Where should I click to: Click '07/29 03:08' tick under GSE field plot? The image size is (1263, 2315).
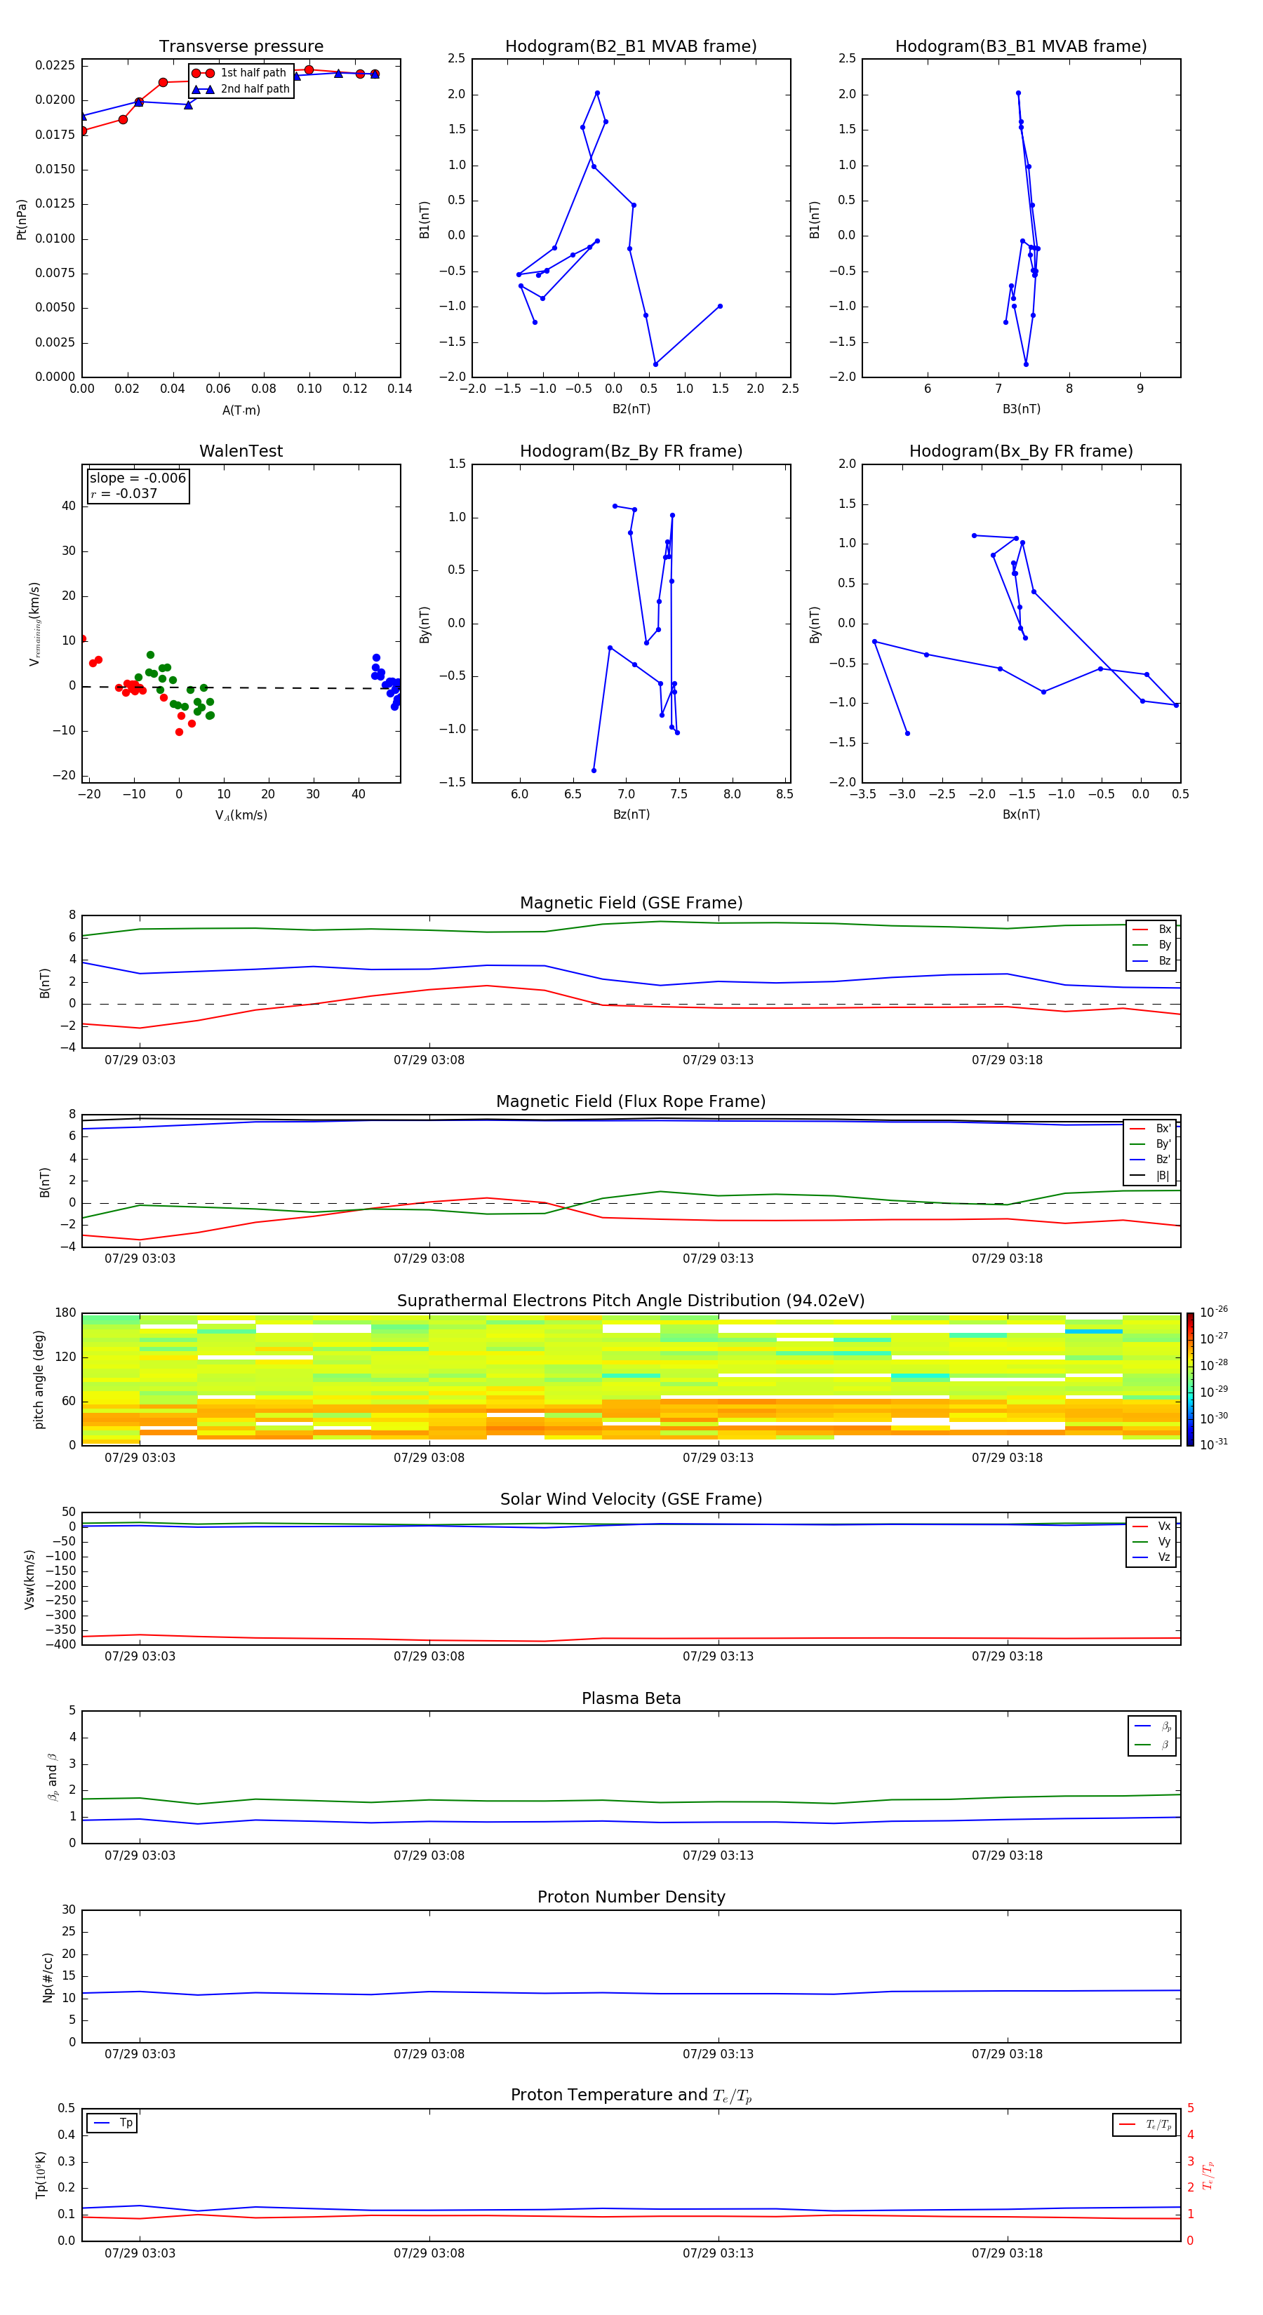(429, 1061)
